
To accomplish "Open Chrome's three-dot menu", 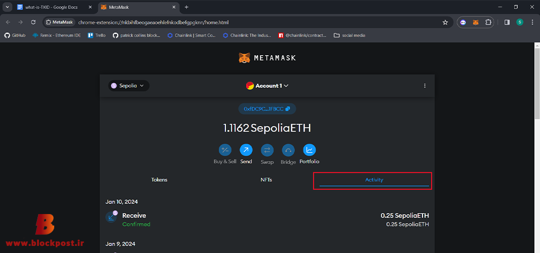I will 532,22.
